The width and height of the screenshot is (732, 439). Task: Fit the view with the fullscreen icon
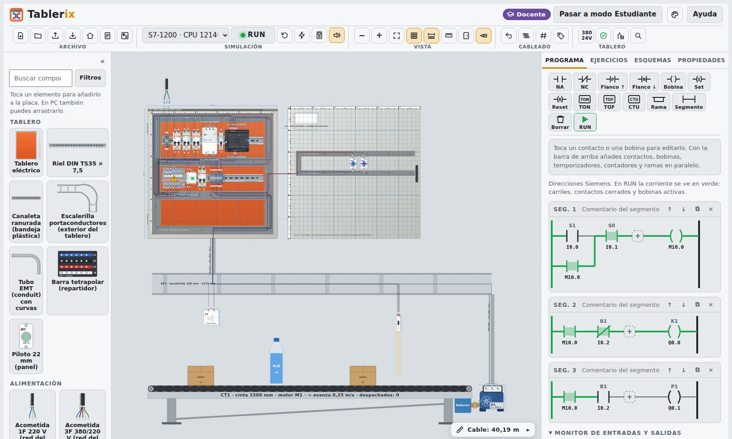(x=397, y=36)
